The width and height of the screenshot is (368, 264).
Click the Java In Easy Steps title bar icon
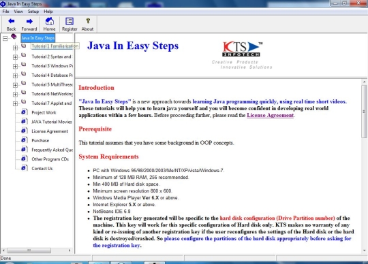[x=3, y=4]
